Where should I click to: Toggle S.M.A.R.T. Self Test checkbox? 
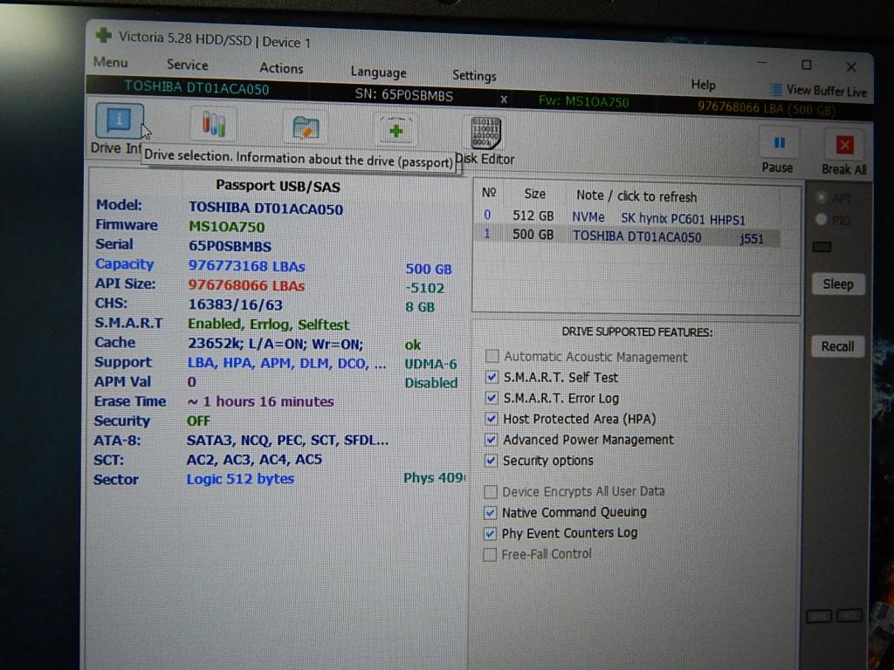(492, 377)
